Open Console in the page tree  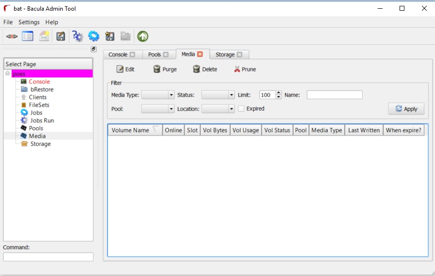(x=39, y=82)
